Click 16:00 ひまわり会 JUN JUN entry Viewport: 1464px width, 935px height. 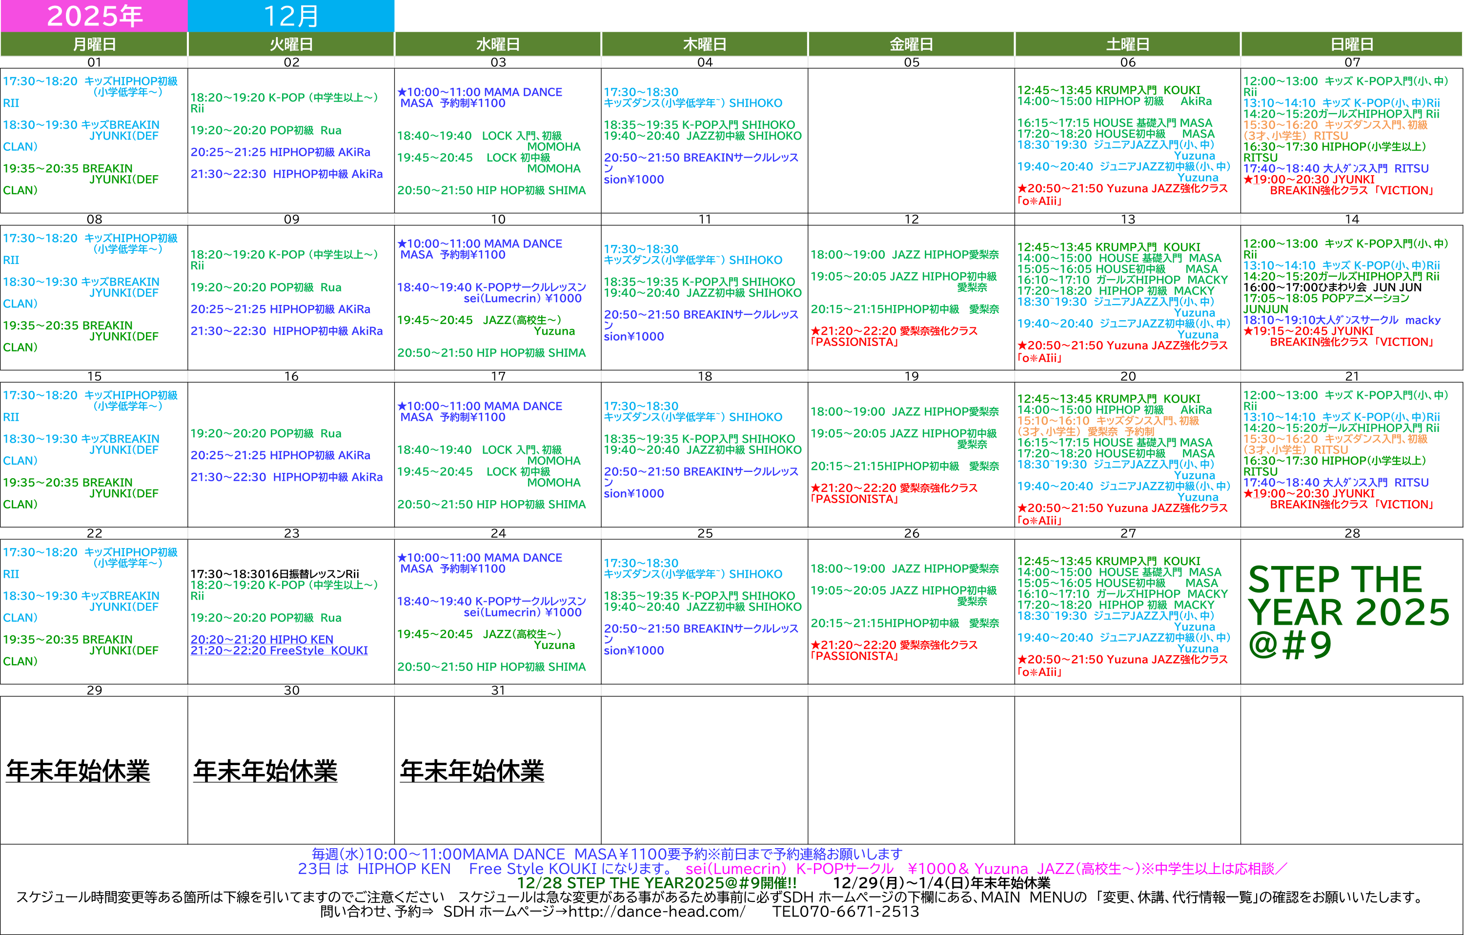1332,287
